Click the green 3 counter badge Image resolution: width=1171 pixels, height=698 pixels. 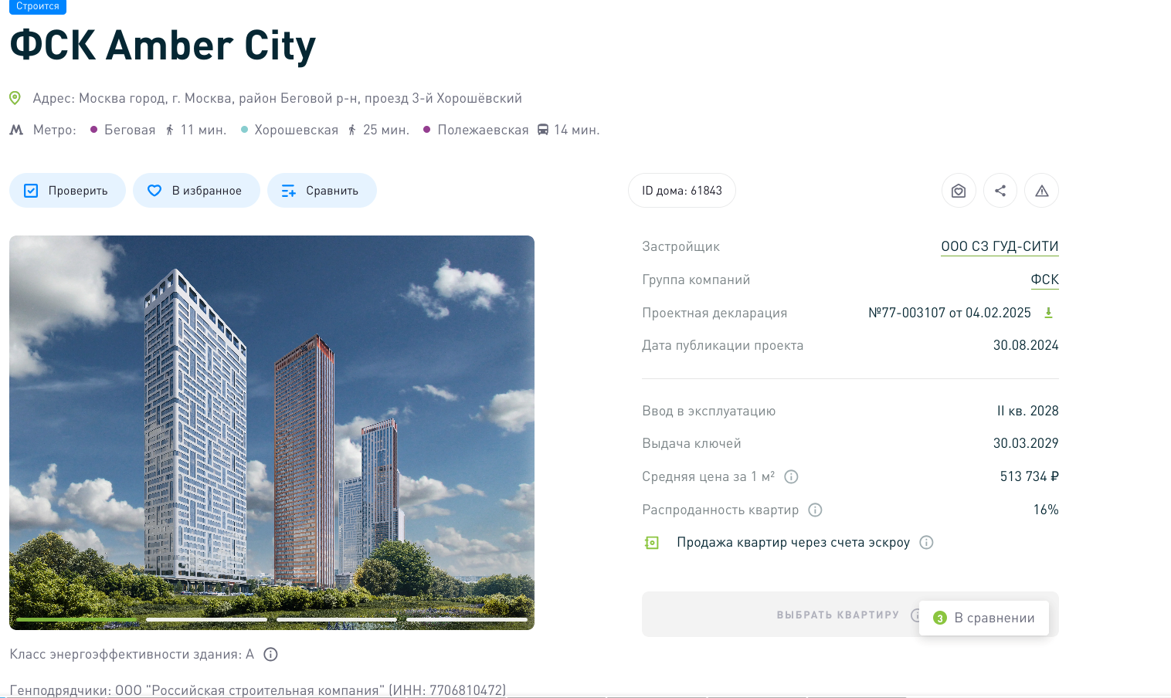[x=940, y=618]
